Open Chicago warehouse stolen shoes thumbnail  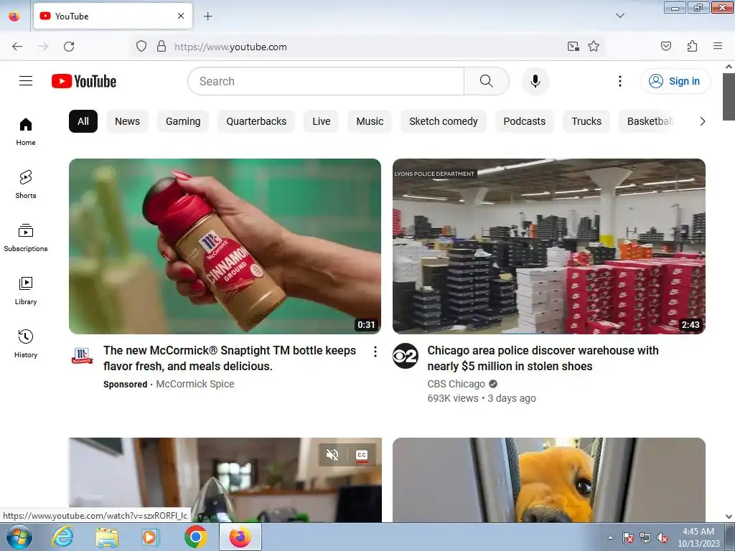[549, 247]
